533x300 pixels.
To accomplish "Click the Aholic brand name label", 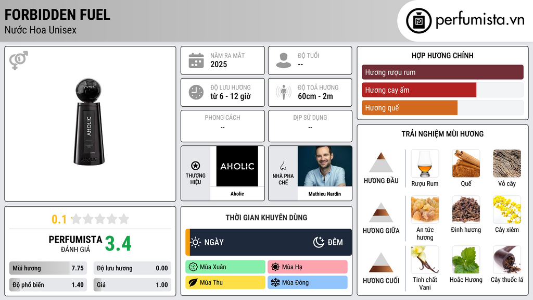I will [237, 194].
